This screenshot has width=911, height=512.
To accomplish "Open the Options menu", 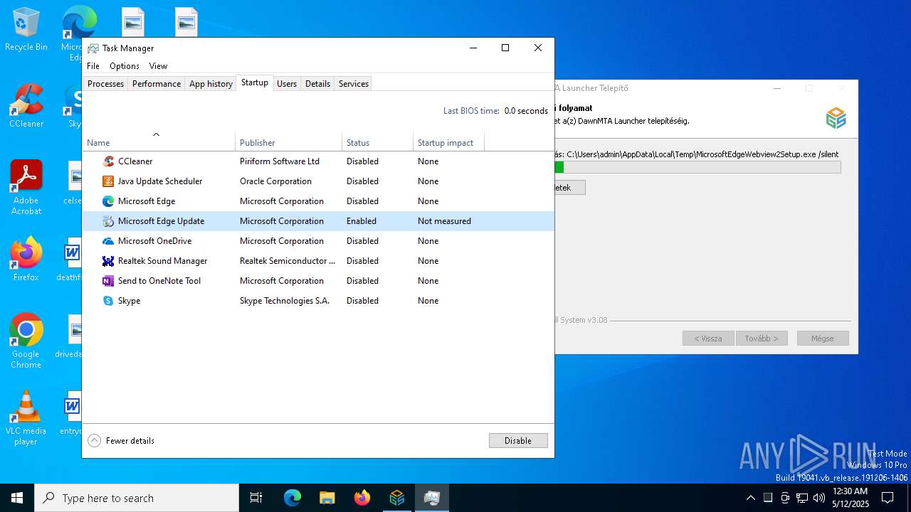I will (x=125, y=66).
